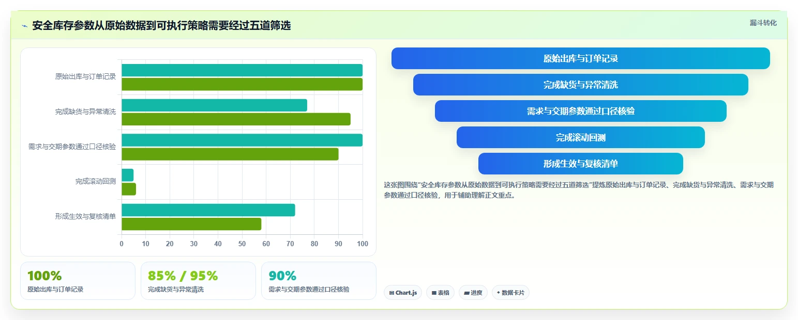The image size is (798, 320).
Task: Click the x-axis tick value 0
Action: pos(122,244)
